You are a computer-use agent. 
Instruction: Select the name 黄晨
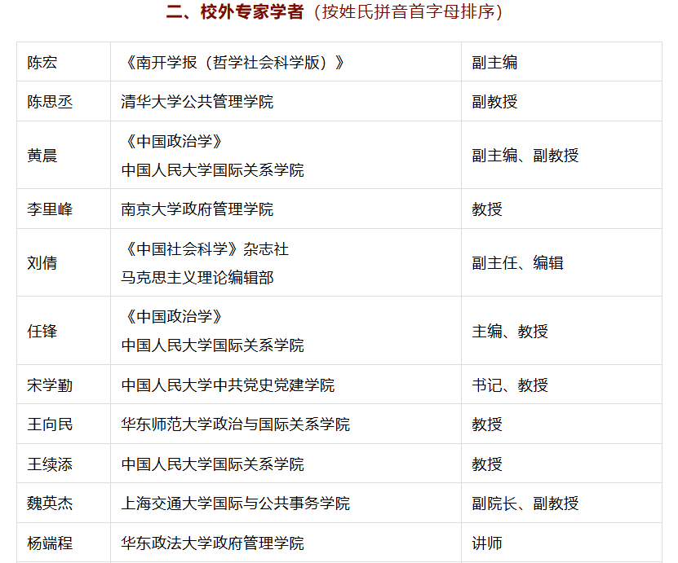pyautogui.click(x=42, y=156)
